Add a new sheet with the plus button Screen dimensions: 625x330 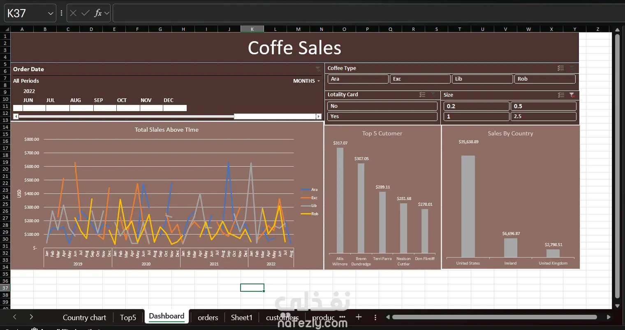pos(359,317)
